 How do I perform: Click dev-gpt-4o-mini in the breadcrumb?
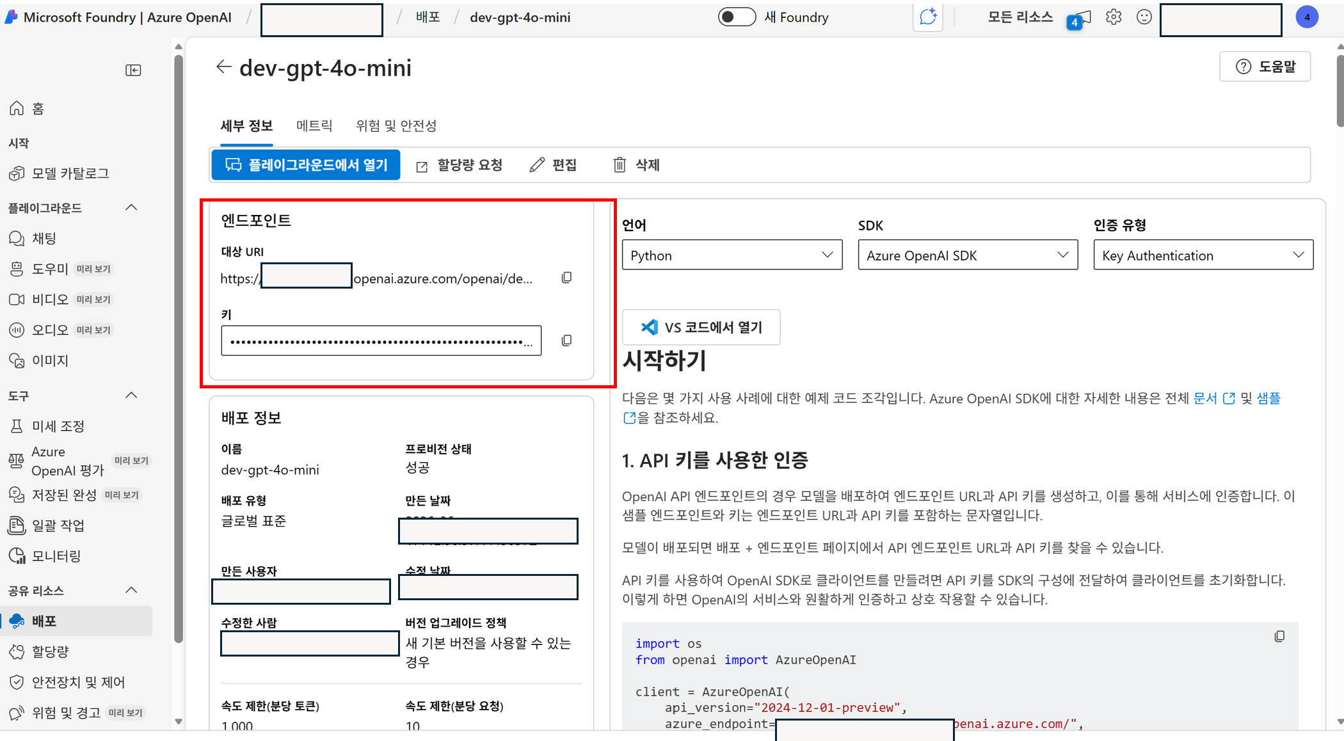point(520,17)
